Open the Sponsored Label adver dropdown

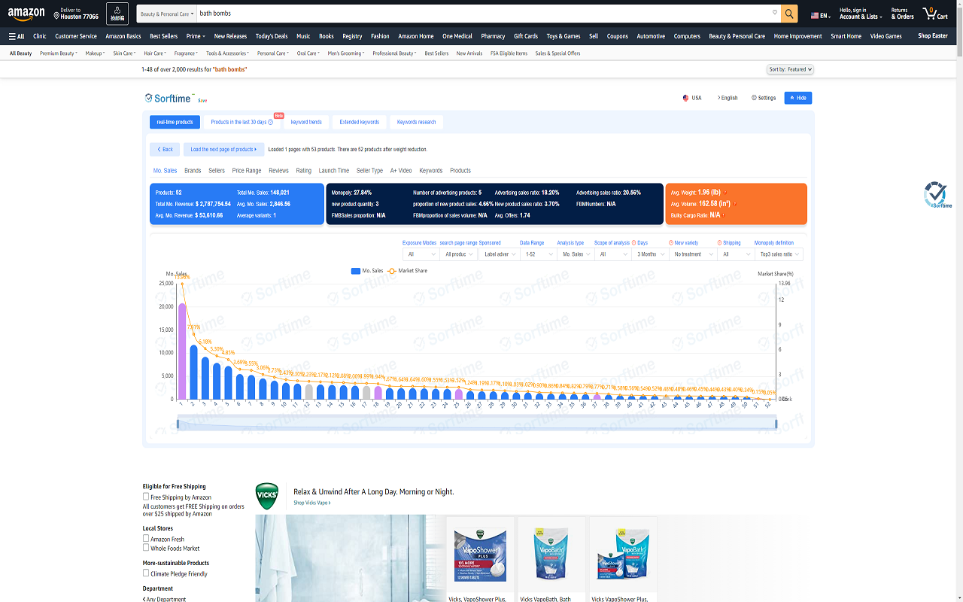[499, 254]
